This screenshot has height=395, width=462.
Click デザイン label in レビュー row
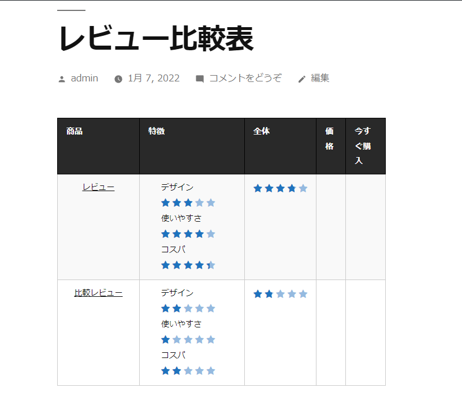(177, 187)
